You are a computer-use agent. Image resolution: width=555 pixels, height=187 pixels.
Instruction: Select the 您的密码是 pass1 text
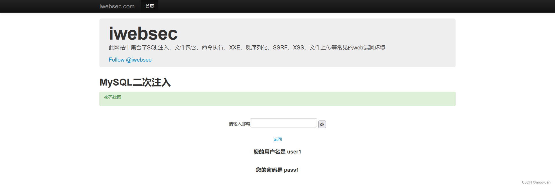[277, 170]
